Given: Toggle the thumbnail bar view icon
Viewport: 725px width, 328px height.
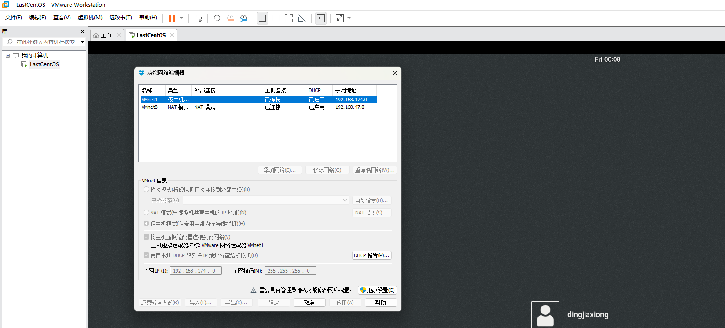Looking at the screenshot, I should 276,18.
